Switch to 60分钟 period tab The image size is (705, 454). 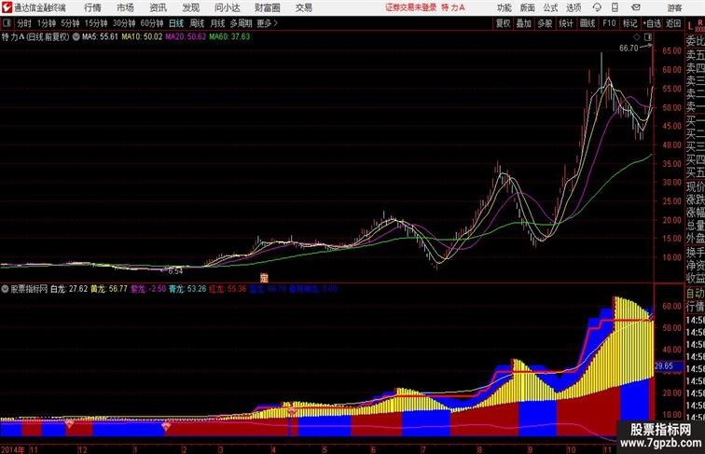tap(152, 23)
